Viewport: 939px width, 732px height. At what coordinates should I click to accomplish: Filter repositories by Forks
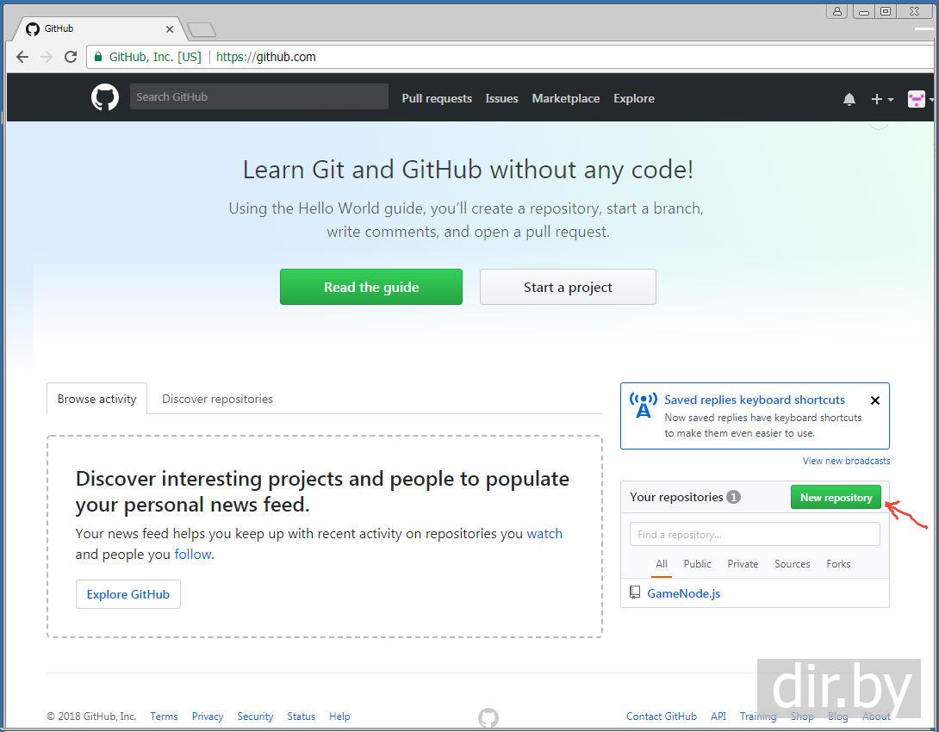pos(838,564)
